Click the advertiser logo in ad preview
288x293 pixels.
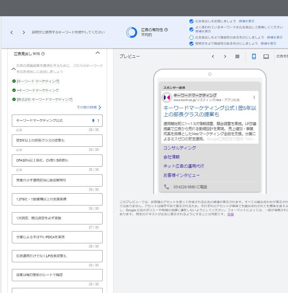click(x=167, y=97)
